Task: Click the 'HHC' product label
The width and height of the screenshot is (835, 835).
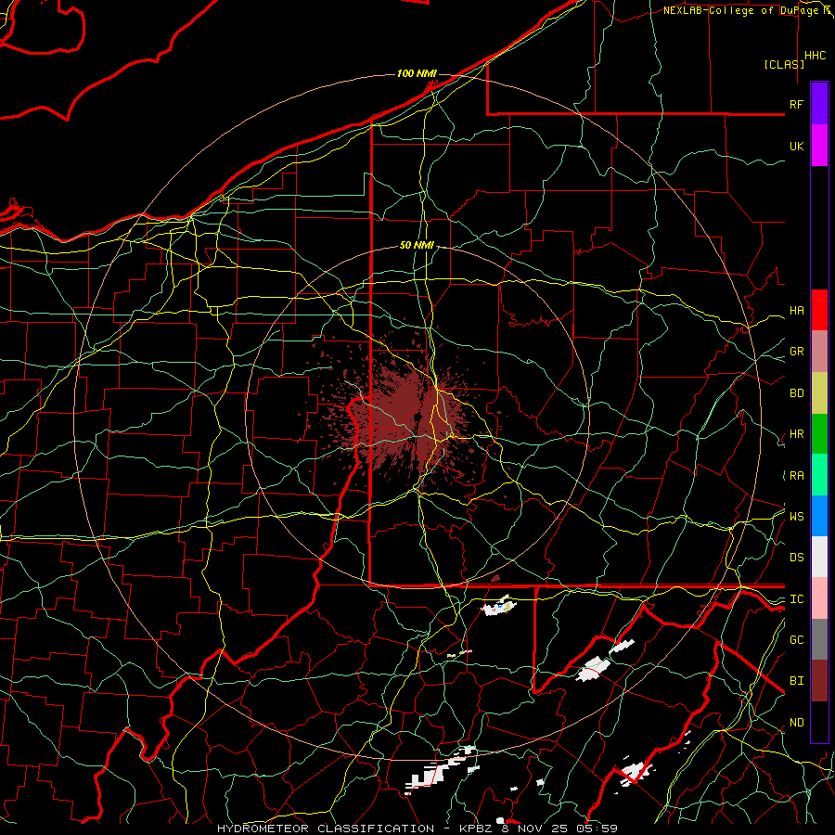Action: point(815,56)
